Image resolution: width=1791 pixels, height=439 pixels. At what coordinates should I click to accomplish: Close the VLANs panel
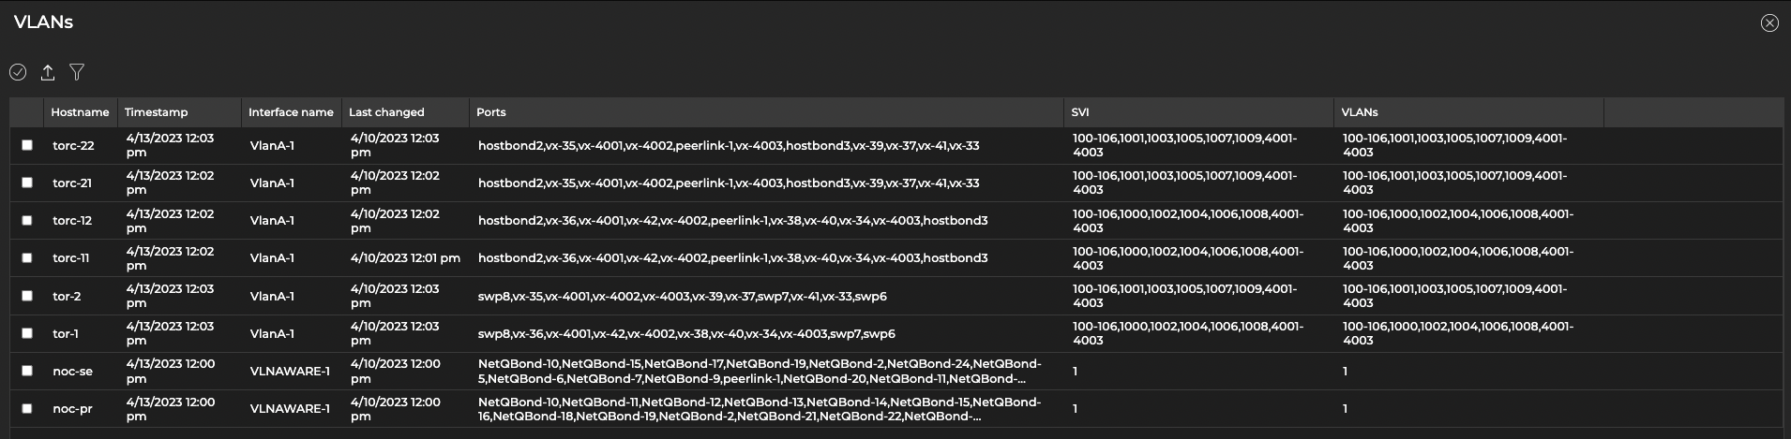[1768, 23]
